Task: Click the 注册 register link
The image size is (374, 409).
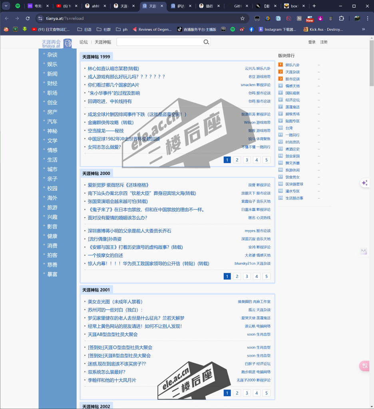Action: click(324, 42)
